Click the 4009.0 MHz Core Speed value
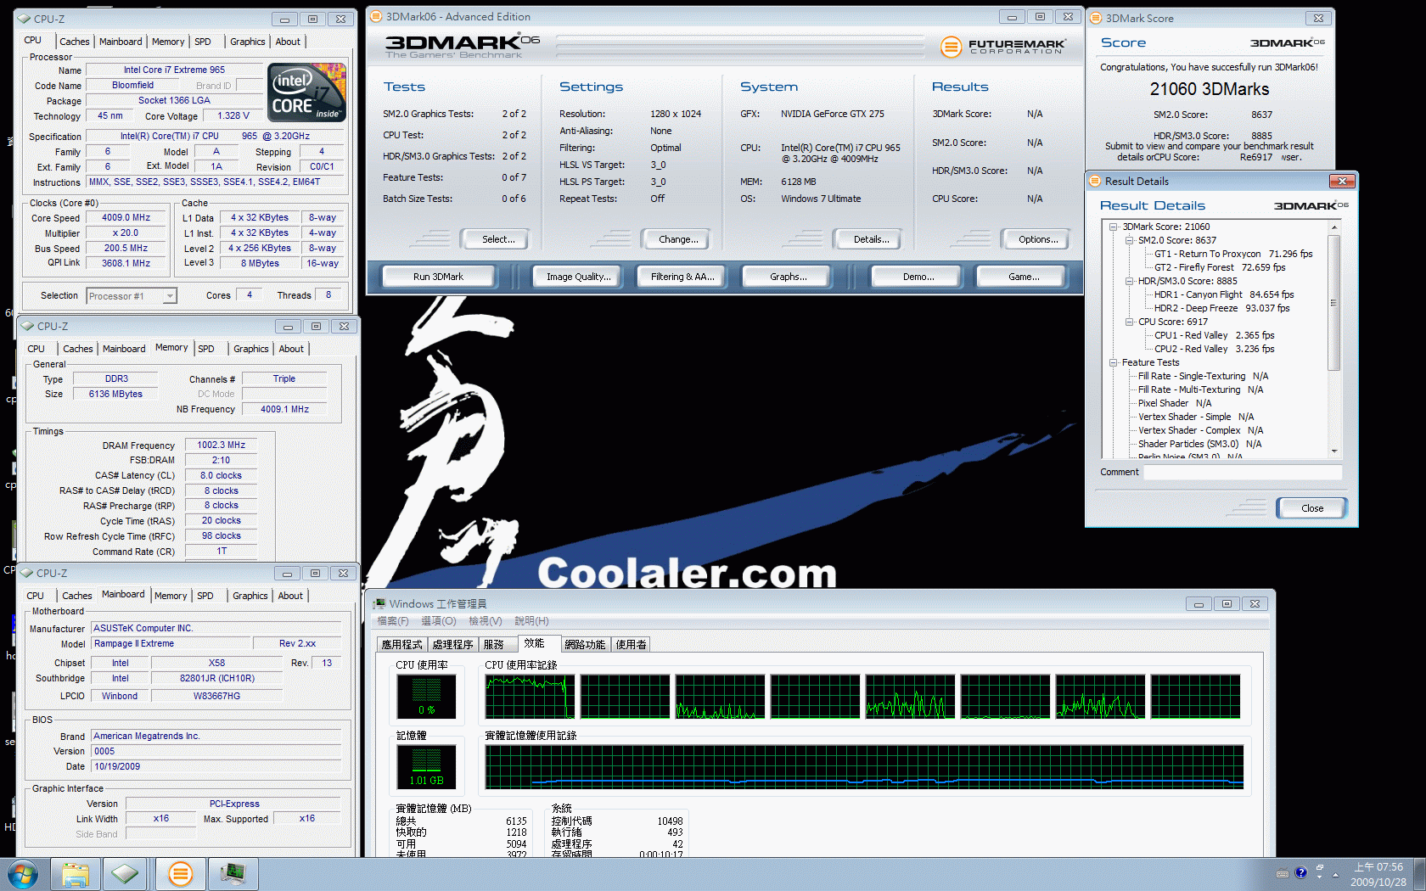 click(x=126, y=217)
